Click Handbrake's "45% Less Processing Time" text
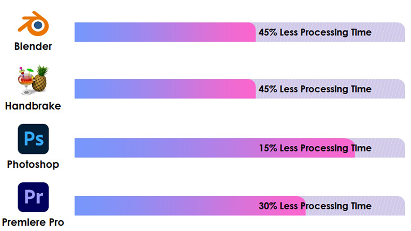411x231 pixels. [x=315, y=89]
